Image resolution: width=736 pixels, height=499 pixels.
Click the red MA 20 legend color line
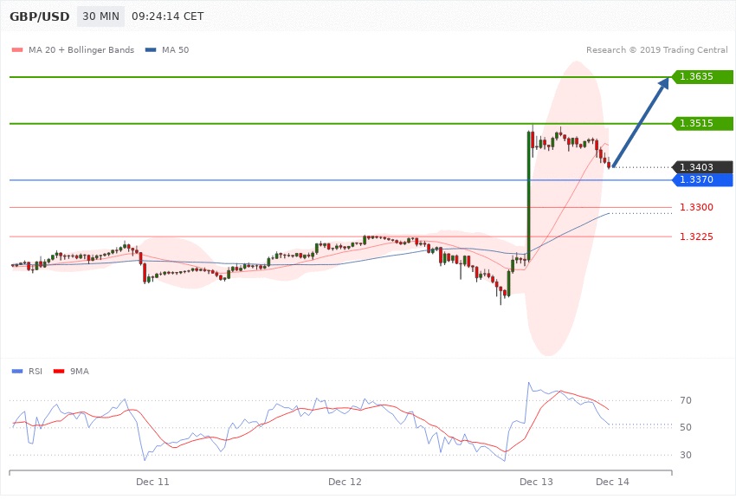[x=16, y=50]
